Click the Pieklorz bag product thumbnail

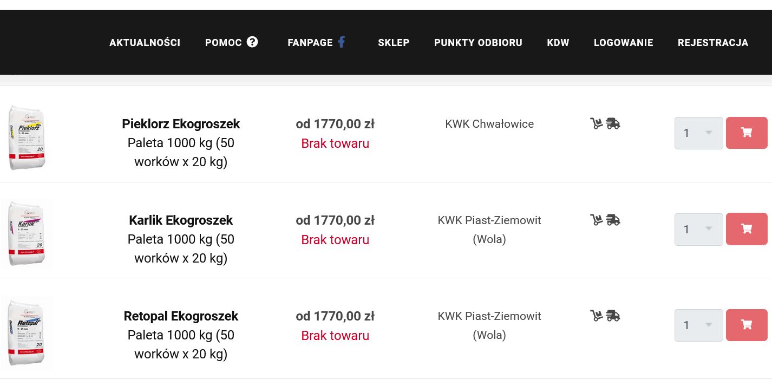pyautogui.click(x=27, y=138)
